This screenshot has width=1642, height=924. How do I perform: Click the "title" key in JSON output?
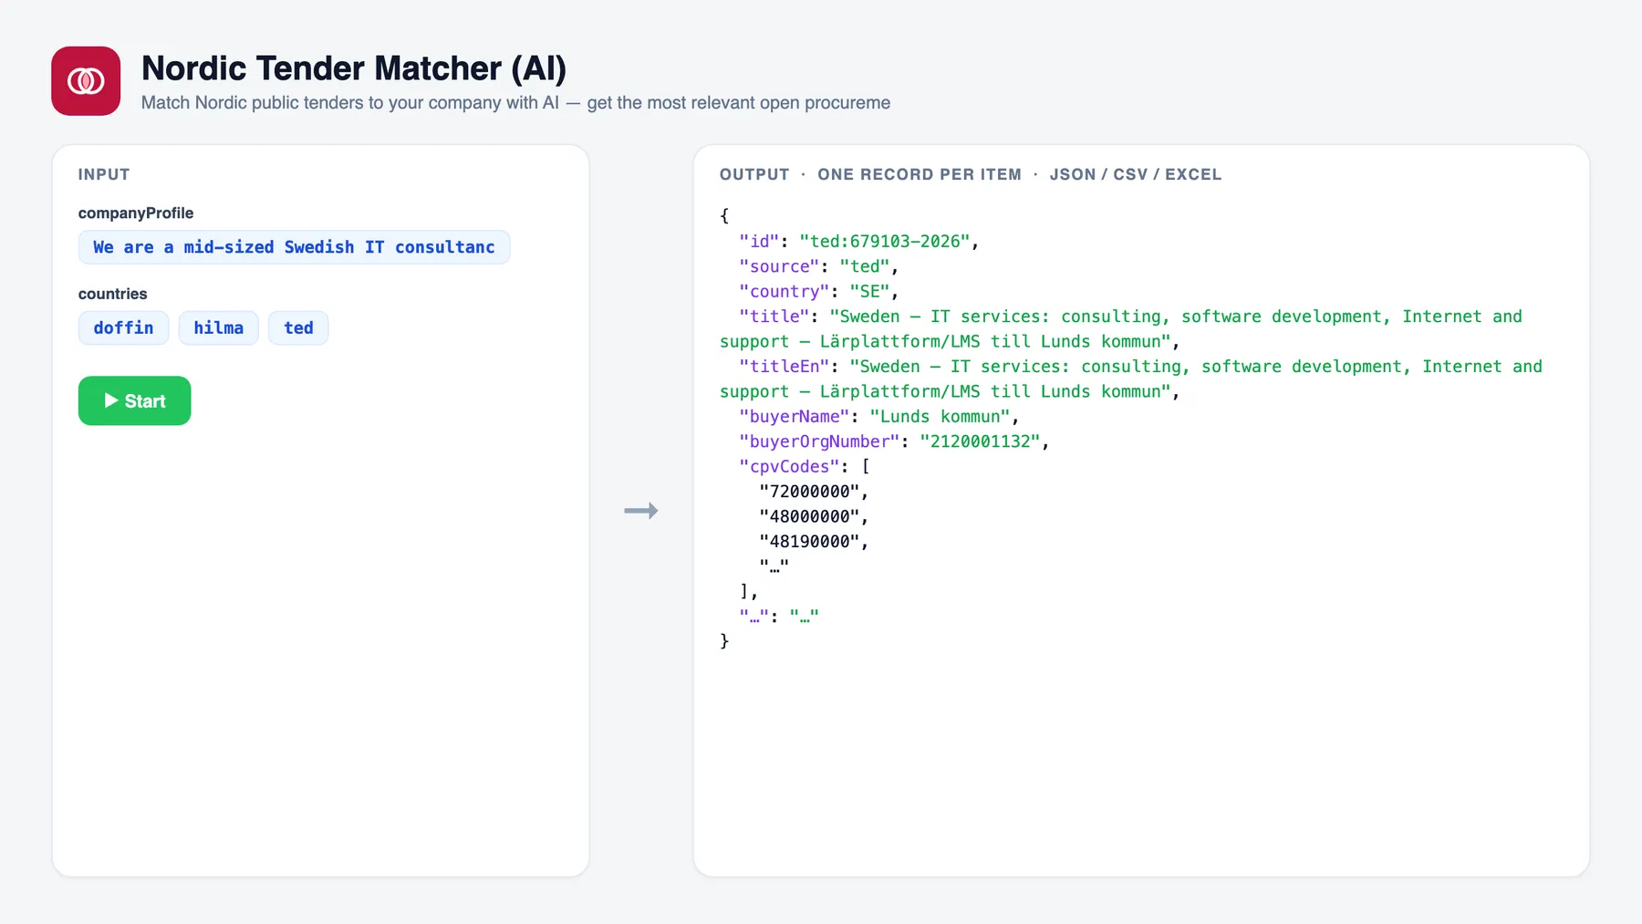click(774, 317)
